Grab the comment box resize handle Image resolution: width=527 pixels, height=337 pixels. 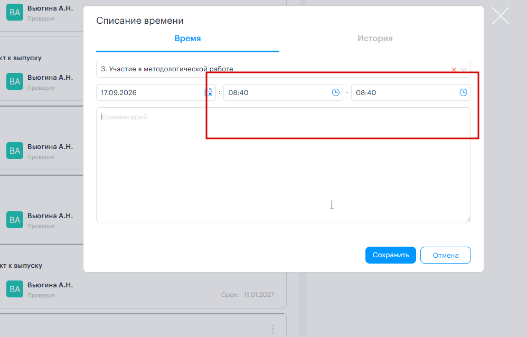pyautogui.click(x=468, y=219)
